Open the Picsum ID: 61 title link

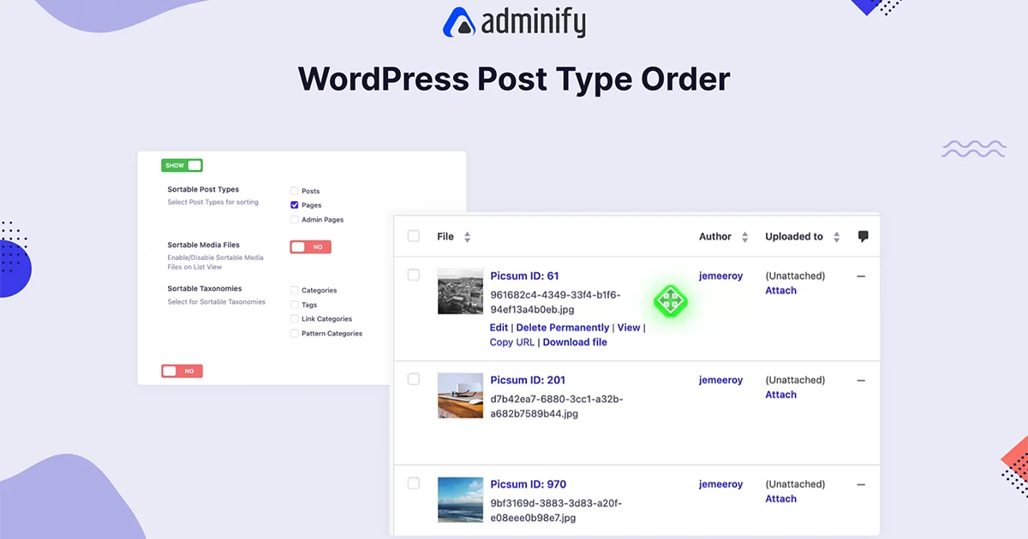coord(524,275)
